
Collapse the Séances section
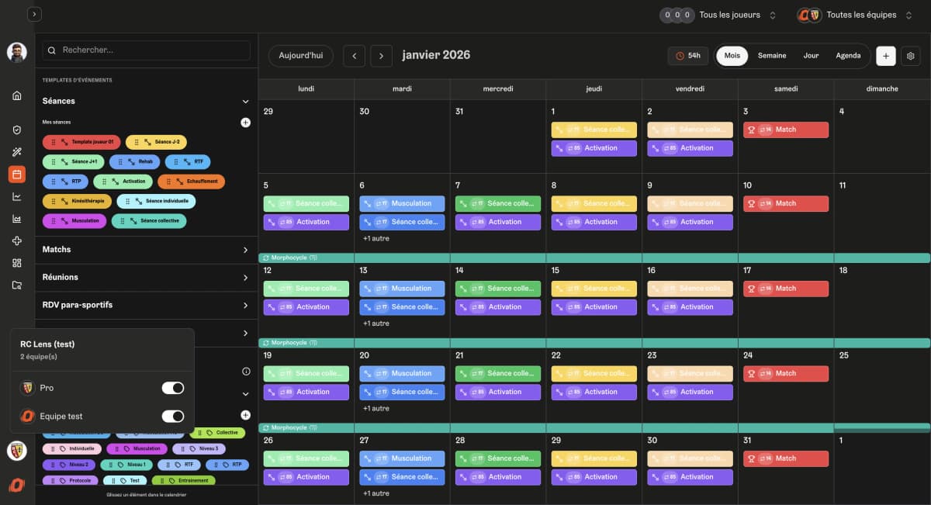pos(245,102)
